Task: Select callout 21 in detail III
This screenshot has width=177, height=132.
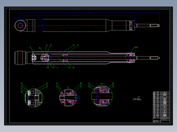Action: (x=89, y=84)
